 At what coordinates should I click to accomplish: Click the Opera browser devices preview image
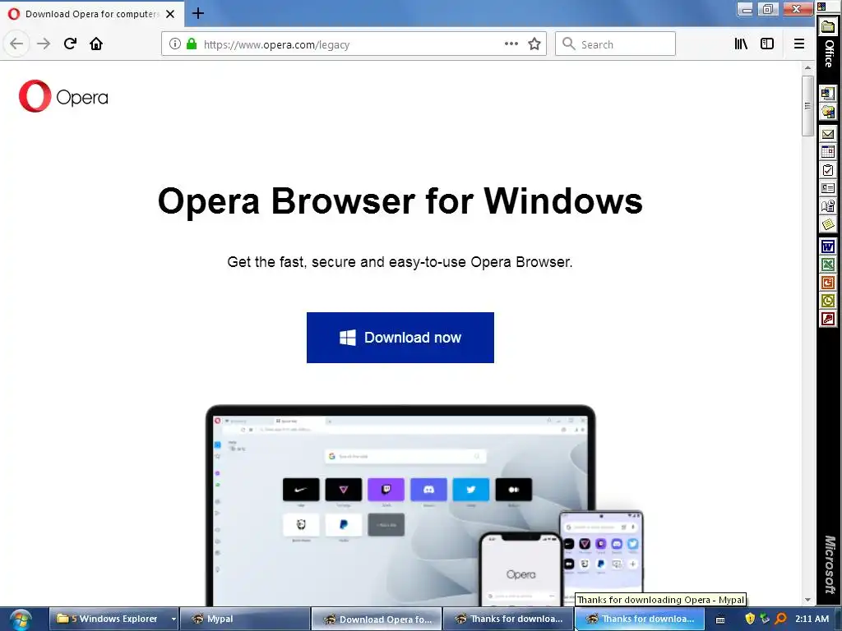tap(424, 505)
